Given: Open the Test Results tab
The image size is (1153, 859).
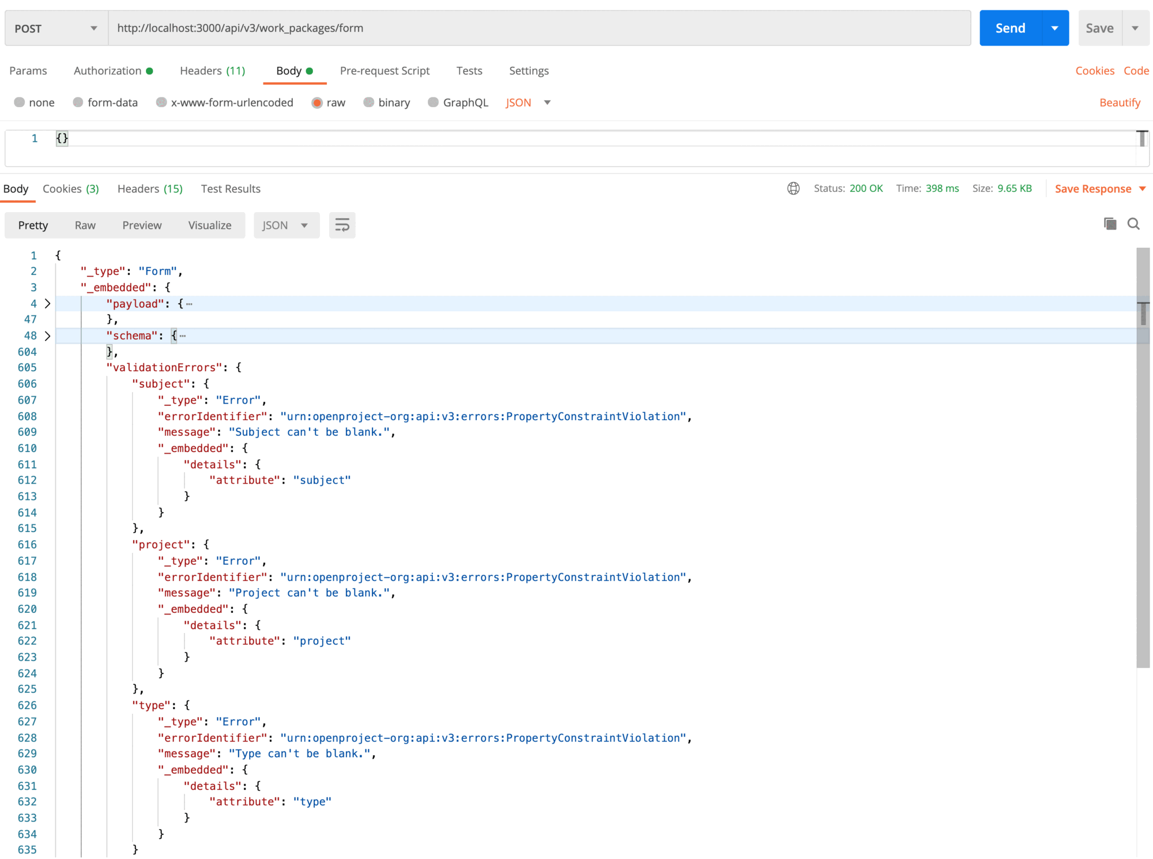Looking at the screenshot, I should 230,189.
